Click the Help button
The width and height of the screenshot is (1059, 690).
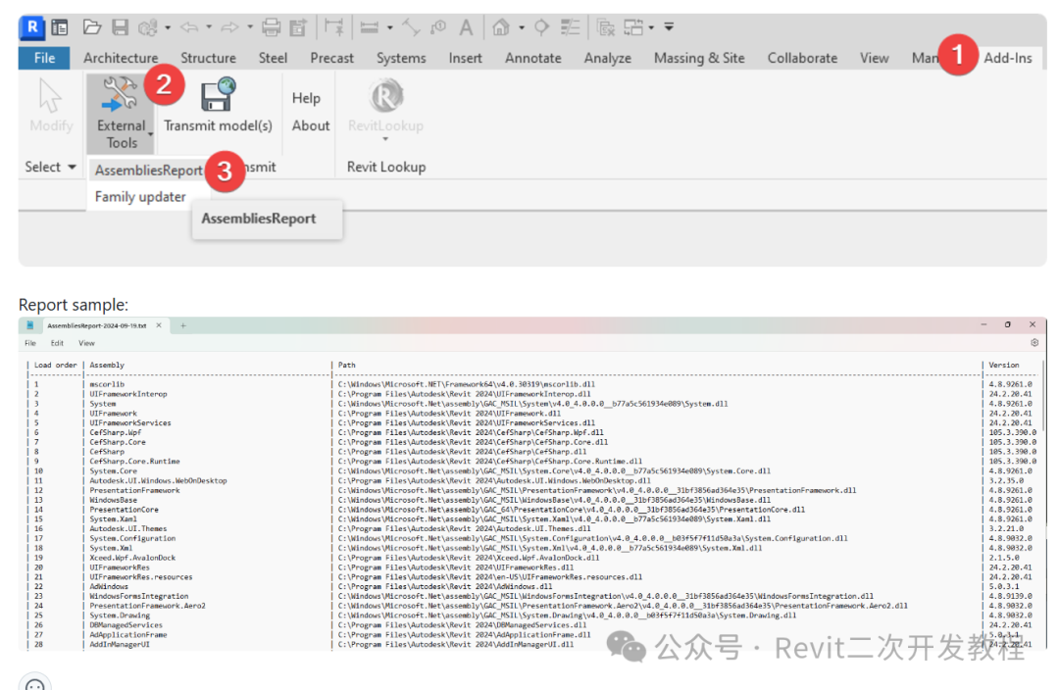(307, 98)
